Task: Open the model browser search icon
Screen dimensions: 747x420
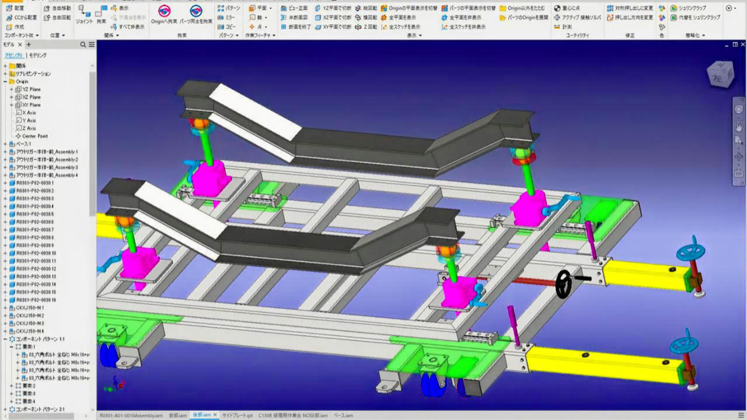Action: (x=83, y=45)
